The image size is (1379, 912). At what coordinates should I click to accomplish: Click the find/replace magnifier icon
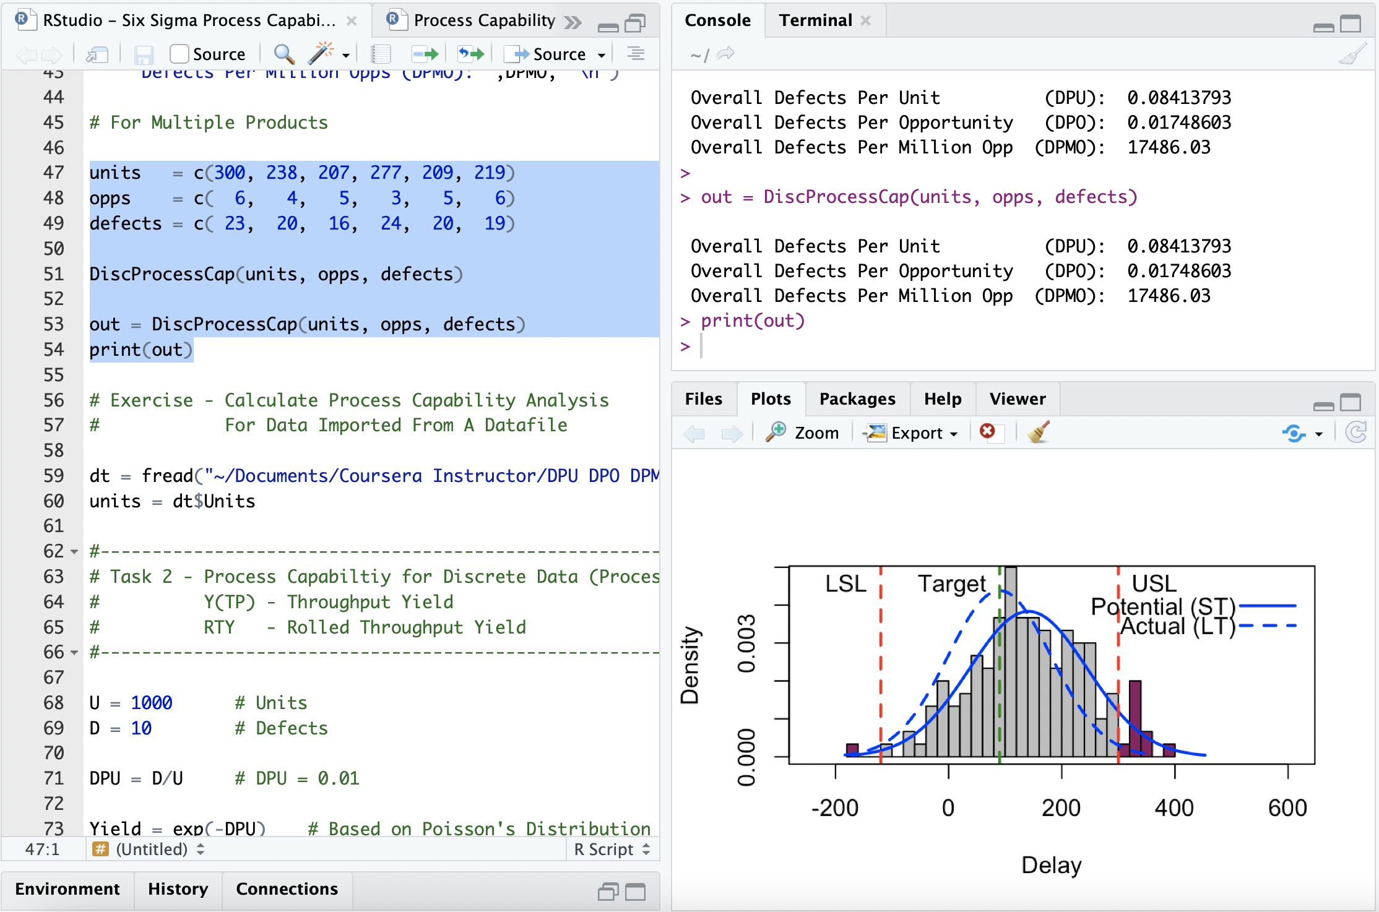click(283, 54)
